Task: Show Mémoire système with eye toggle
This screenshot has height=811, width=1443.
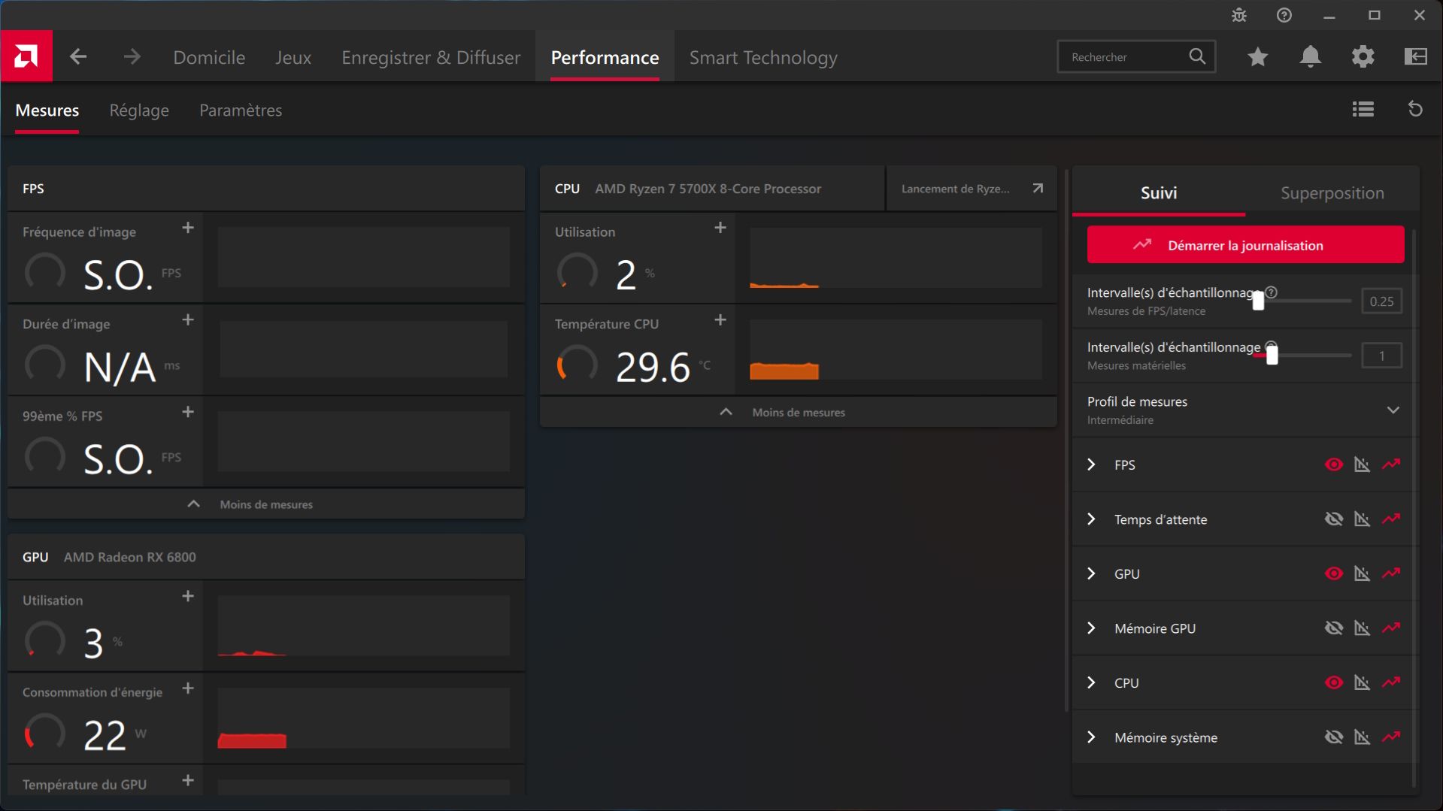Action: pos(1334,737)
